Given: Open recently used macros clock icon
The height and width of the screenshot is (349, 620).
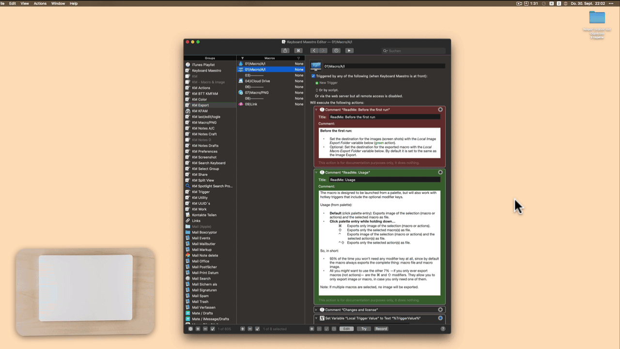Looking at the screenshot, I should [336, 50].
